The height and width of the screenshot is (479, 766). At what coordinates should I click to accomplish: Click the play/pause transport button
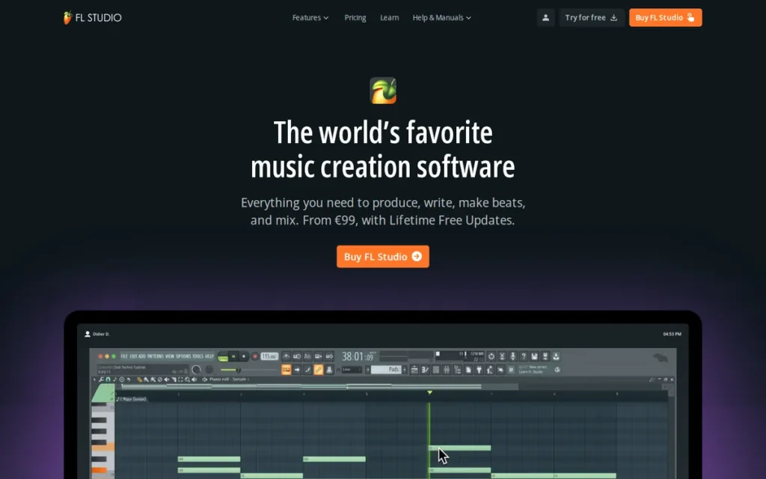[x=233, y=356]
